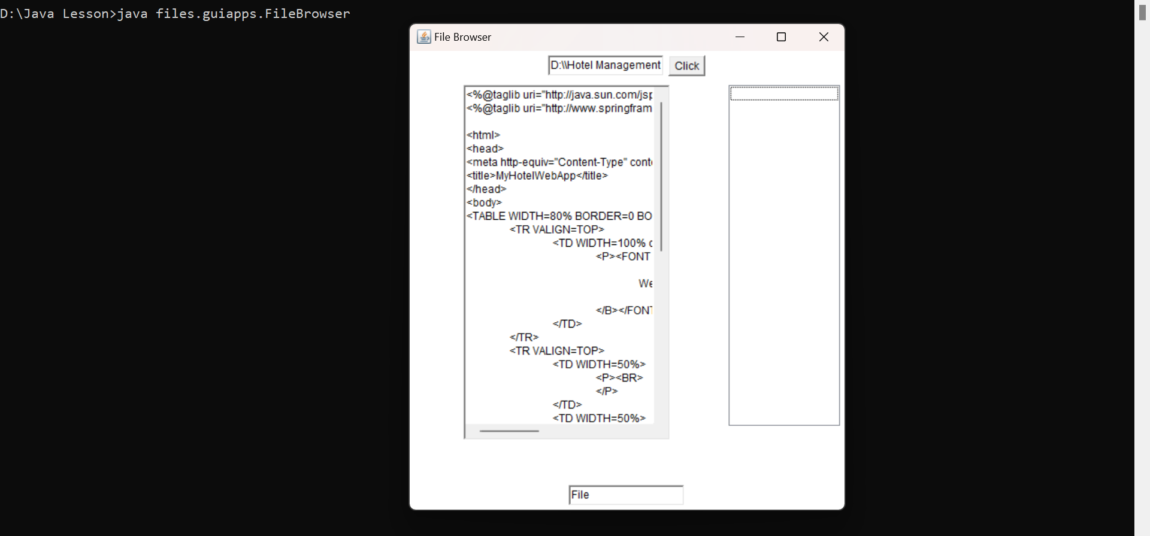Click the '</TR>' line in the text area
The image size is (1150, 536).
click(x=524, y=337)
